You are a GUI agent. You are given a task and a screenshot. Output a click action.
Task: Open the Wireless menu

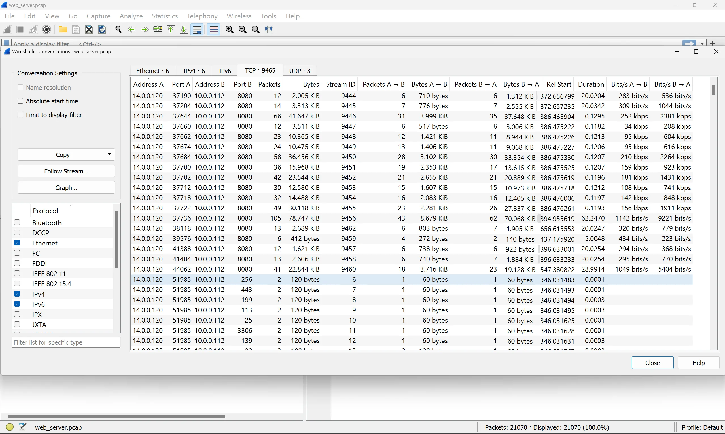pyautogui.click(x=239, y=16)
